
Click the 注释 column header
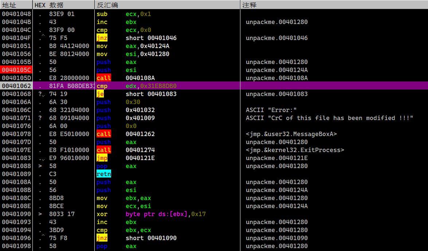(250, 5)
